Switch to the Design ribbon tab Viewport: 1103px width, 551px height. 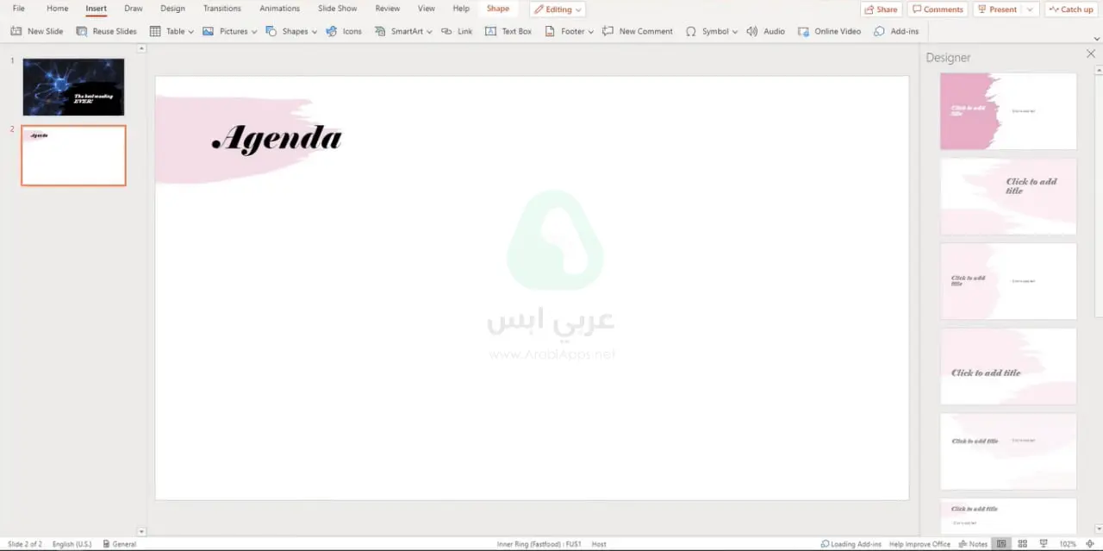point(172,9)
